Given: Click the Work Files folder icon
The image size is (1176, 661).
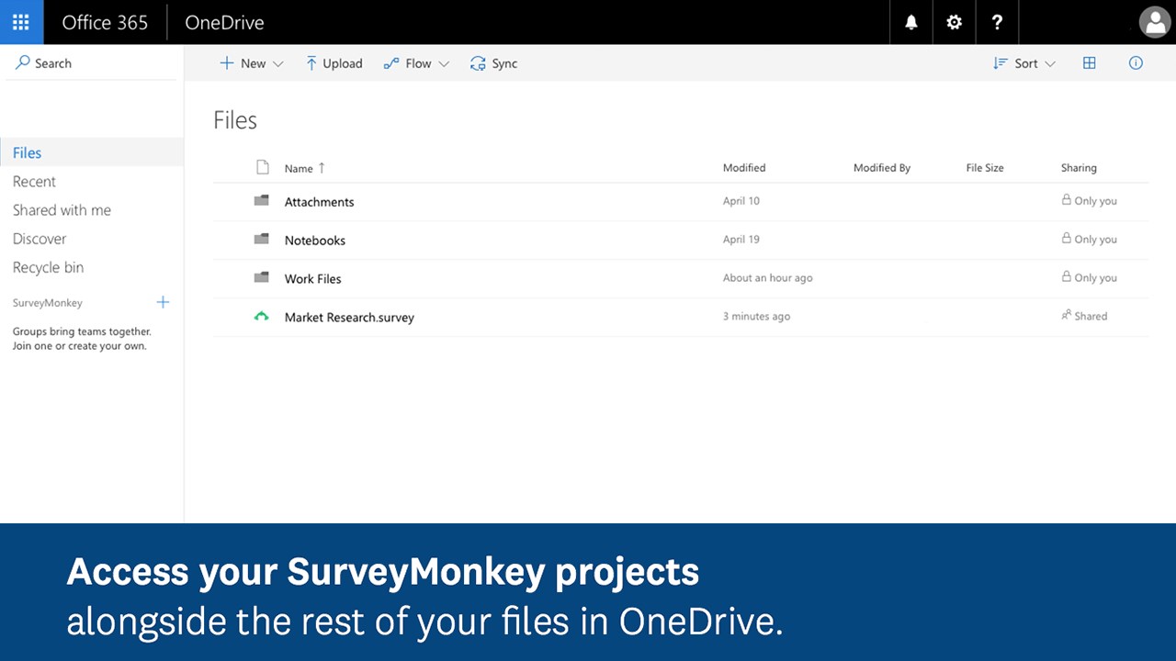Looking at the screenshot, I should click(262, 277).
